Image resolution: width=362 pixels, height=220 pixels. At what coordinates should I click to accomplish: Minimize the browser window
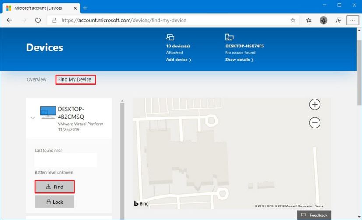325,5
